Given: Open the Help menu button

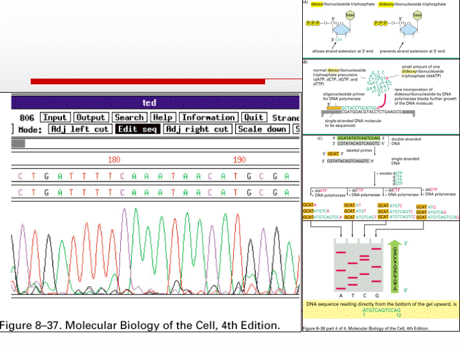Looking at the screenshot, I should pyautogui.click(x=163, y=118).
